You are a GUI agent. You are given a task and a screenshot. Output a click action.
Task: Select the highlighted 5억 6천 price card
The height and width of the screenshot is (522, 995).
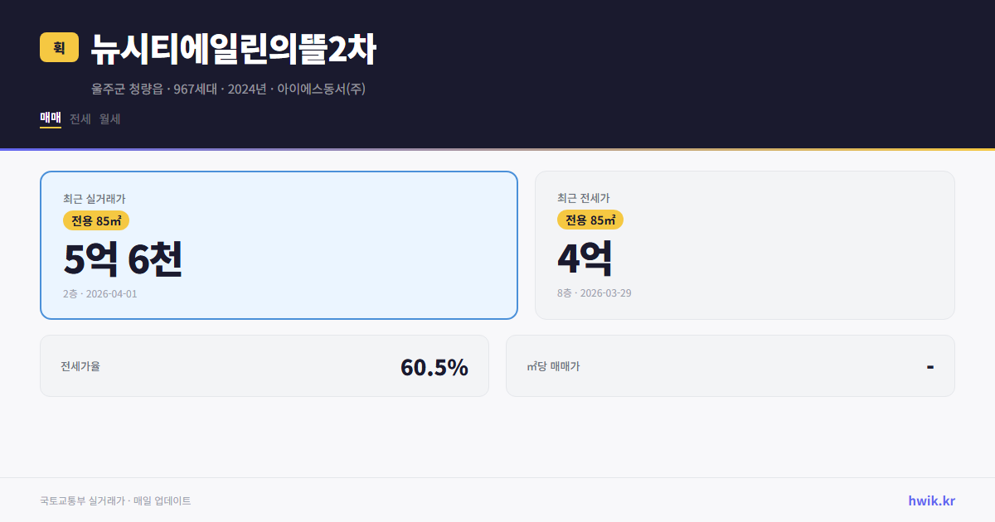(279, 244)
